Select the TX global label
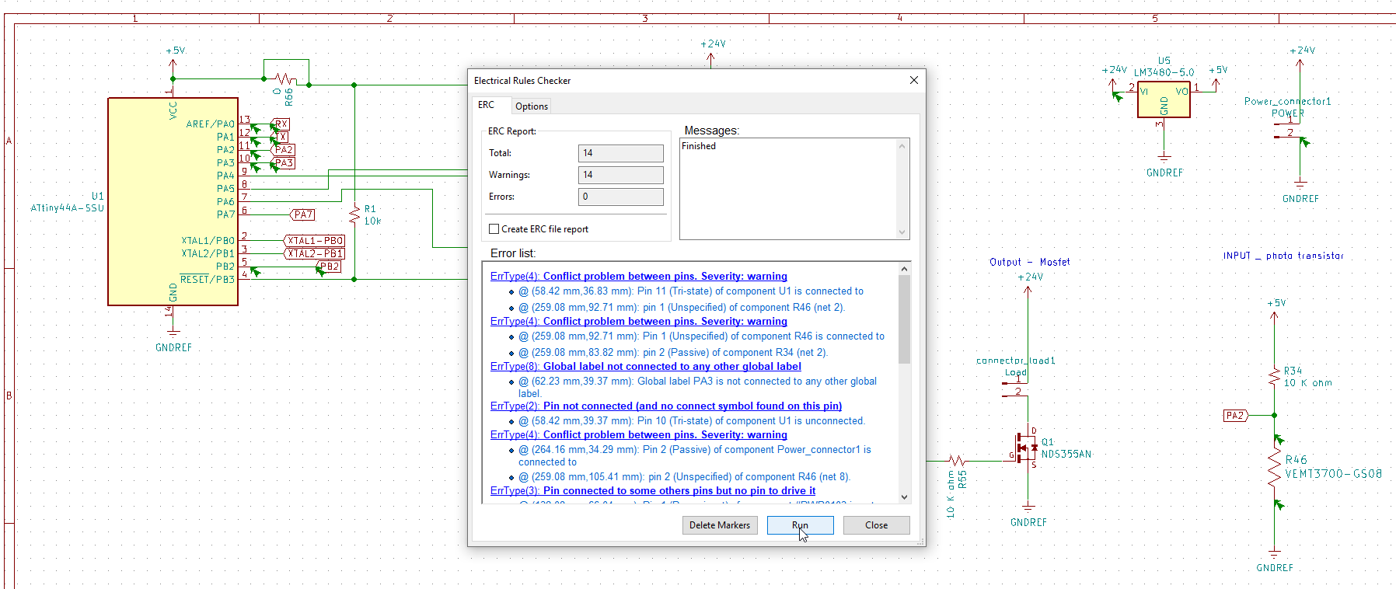The width and height of the screenshot is (1396, 589). (280, 137)
